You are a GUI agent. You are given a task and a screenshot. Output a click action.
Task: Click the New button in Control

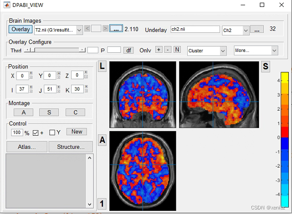point(77,132)
